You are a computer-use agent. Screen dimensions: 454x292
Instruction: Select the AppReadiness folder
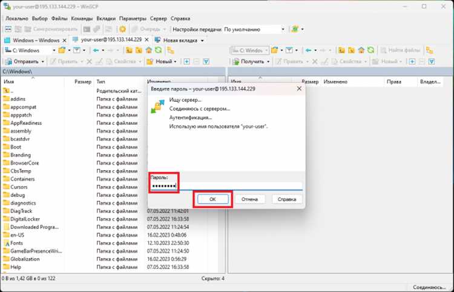(x=26, y=123)
